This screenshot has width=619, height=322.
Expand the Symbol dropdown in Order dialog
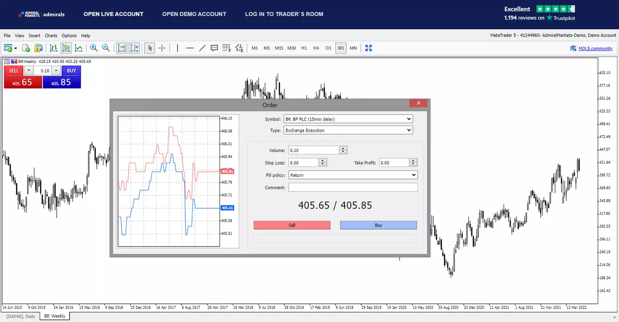click(348, 119)
